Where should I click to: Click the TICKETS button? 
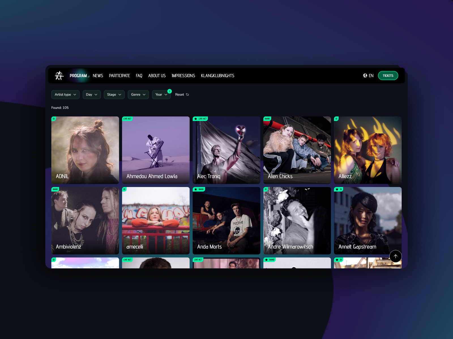[x=388, y=76]
